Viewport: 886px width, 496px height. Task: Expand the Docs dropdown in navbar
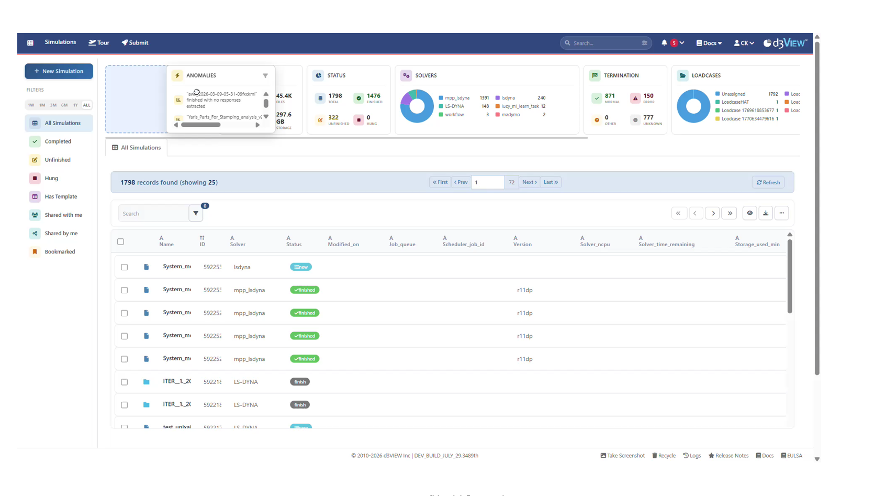point(709,43)
